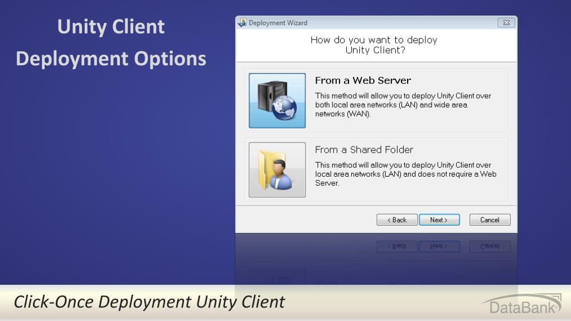Click the 'Deployment Wizard' window title
Viewport: 571px width, 321px height.
point(278,22)
